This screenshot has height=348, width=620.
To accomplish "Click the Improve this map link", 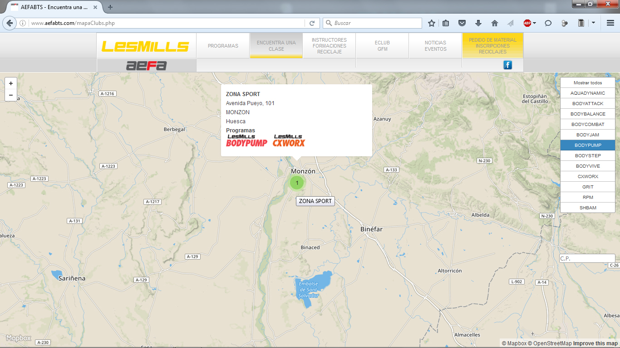I will [x=595, y=343].
